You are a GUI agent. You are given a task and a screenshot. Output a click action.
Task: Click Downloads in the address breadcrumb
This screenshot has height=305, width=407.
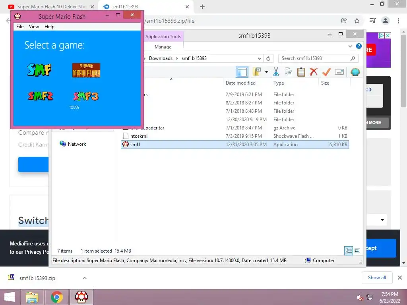pos(161,58)
